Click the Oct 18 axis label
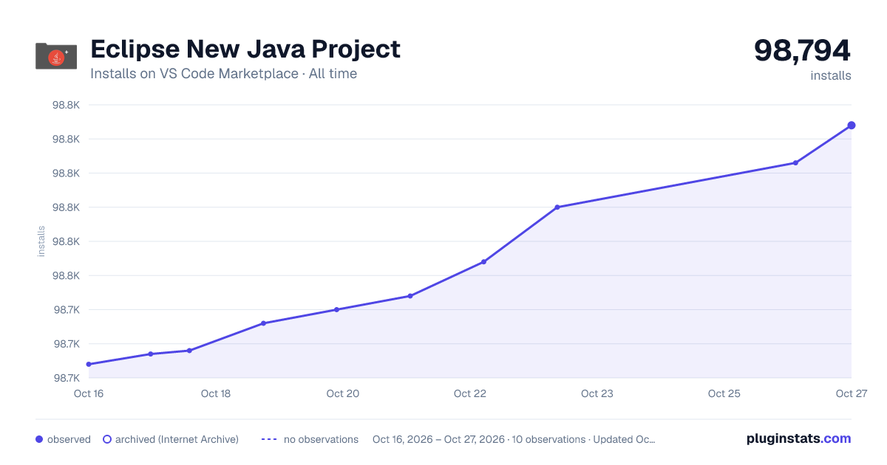The image size is (887, 465). point(216,393)
